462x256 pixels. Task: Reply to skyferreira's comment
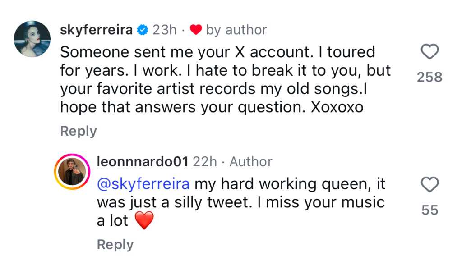pos(78,131)
